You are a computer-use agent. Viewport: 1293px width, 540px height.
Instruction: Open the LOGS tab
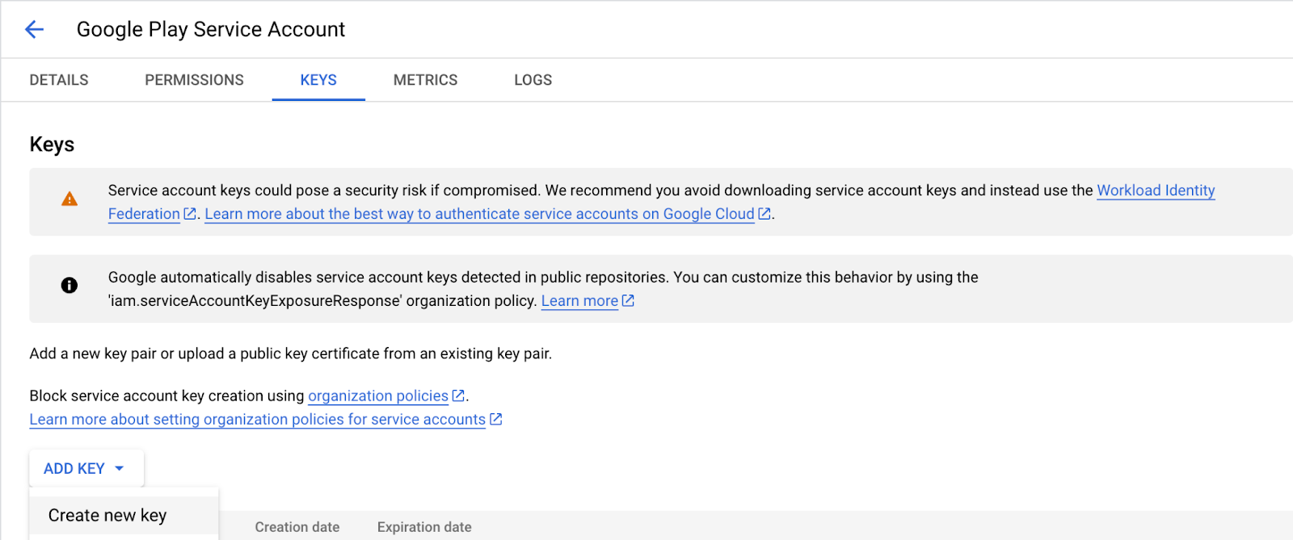(532, 79)
